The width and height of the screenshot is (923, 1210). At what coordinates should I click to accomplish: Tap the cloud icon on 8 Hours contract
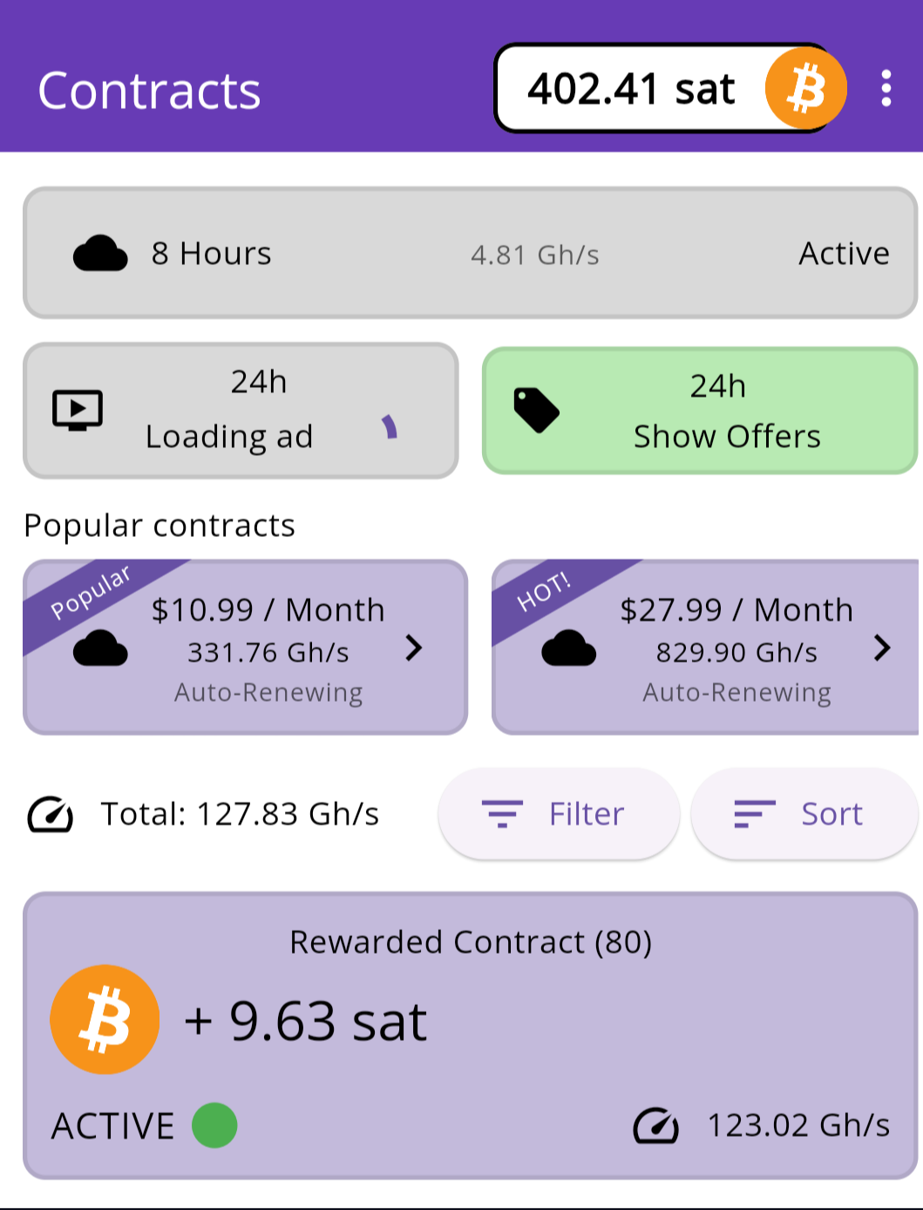100,254
